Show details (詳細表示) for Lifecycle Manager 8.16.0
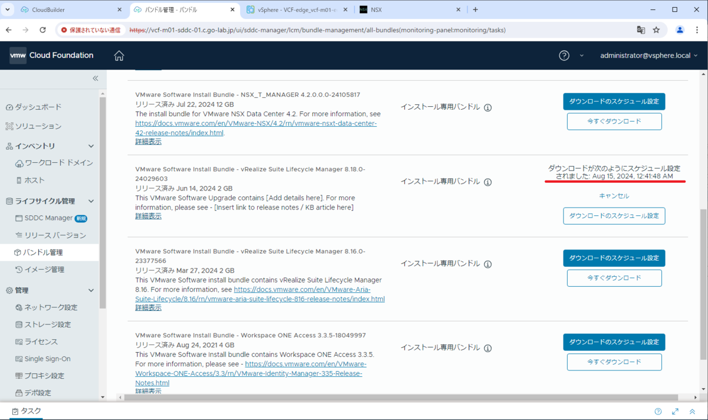The width and height of the screenshot is (708, 420). pyautogui.click(x=148, y=307)
